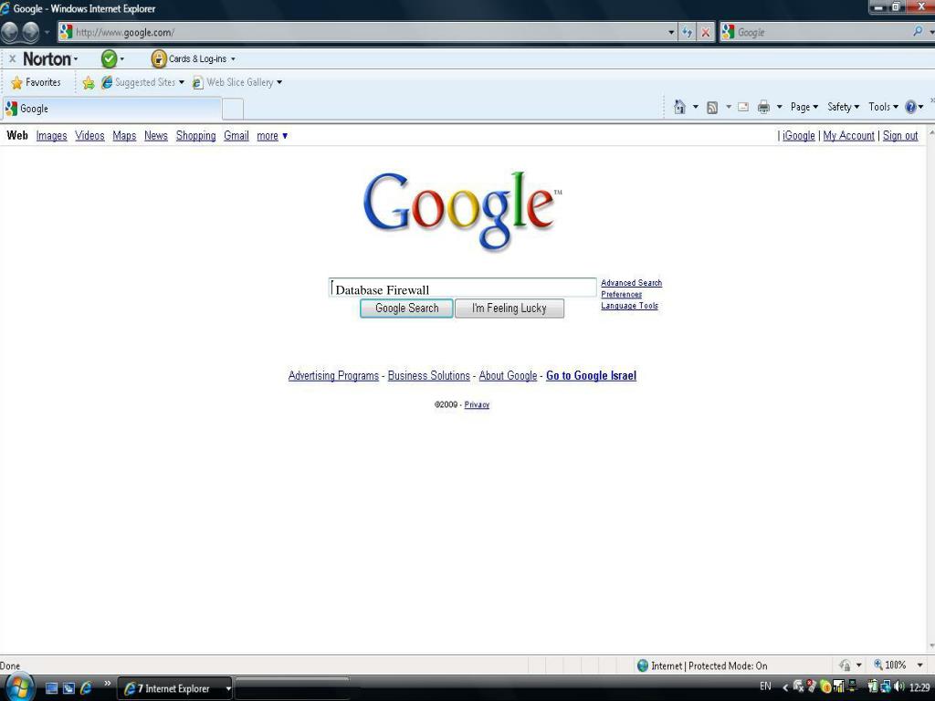935x701 pixels.
Task: Click Add to Favorites Bar star icon
Action: click(89, 83)
